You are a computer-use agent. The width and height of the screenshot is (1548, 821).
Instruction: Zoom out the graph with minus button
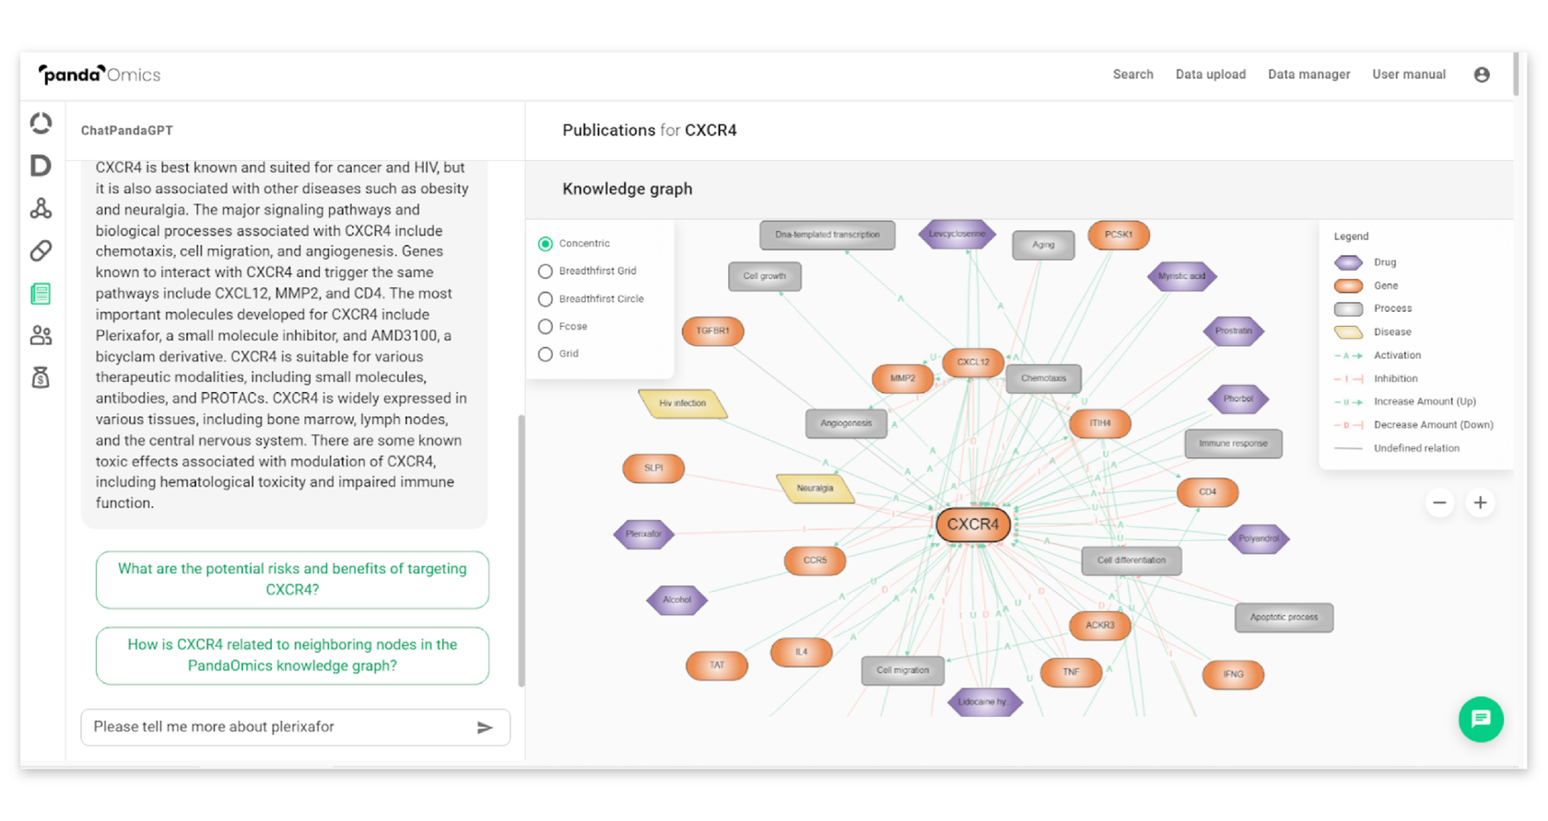[1439, 503]
